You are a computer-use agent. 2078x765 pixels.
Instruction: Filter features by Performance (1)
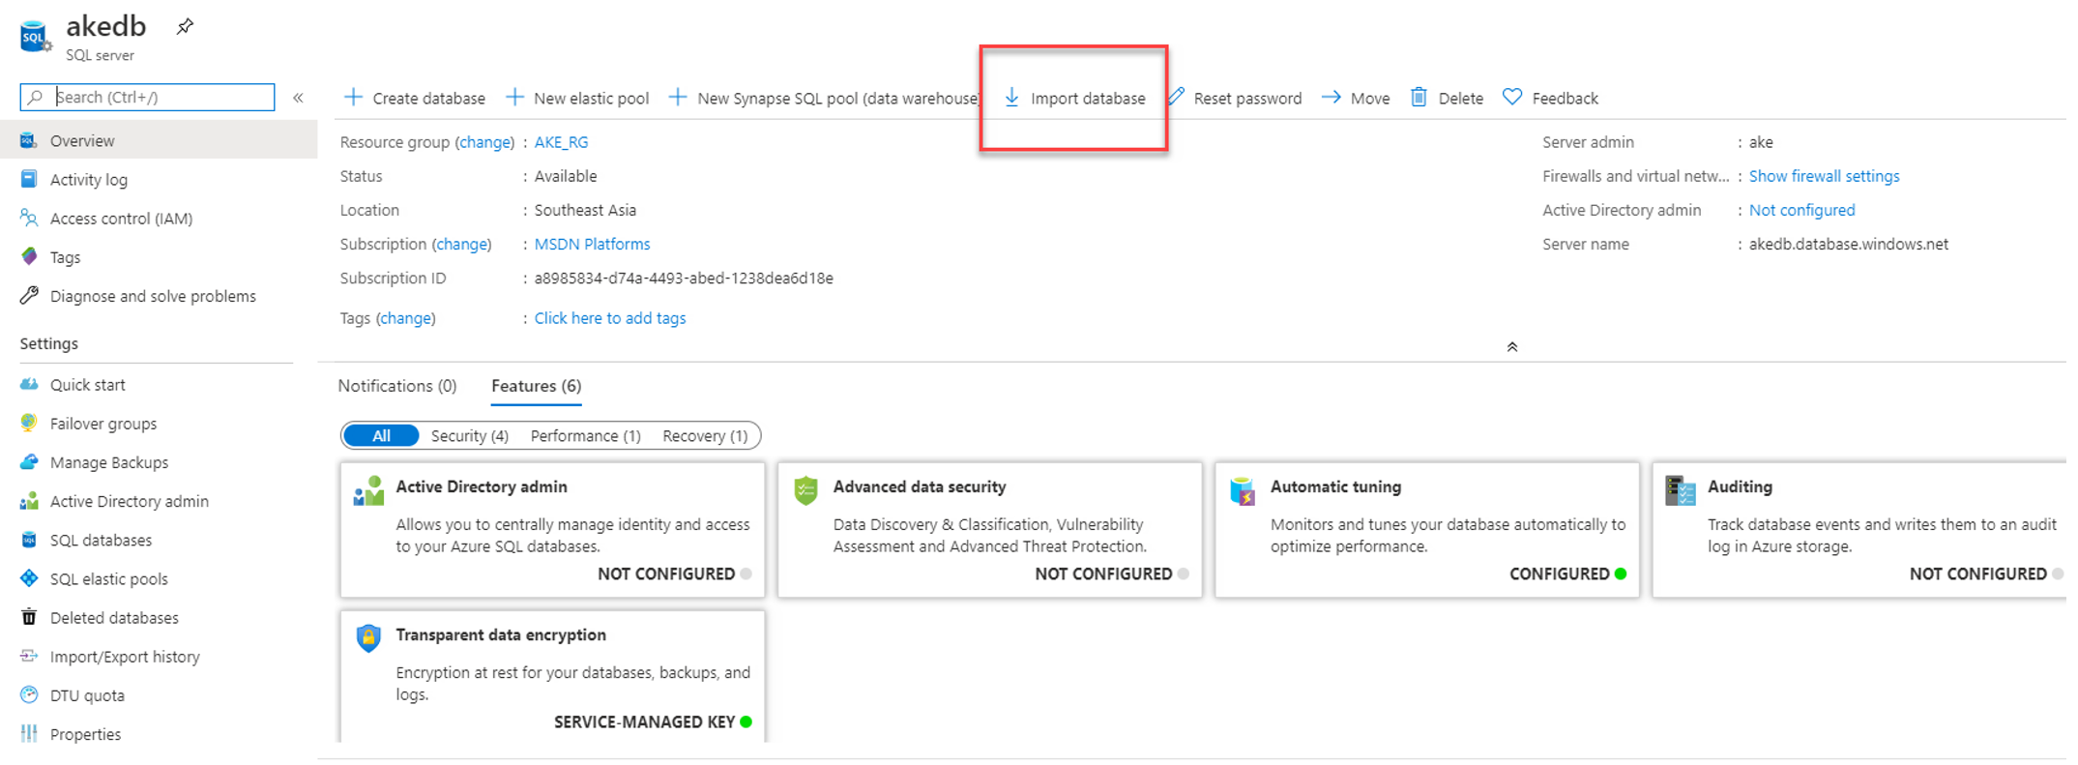(x=586, y=436)
